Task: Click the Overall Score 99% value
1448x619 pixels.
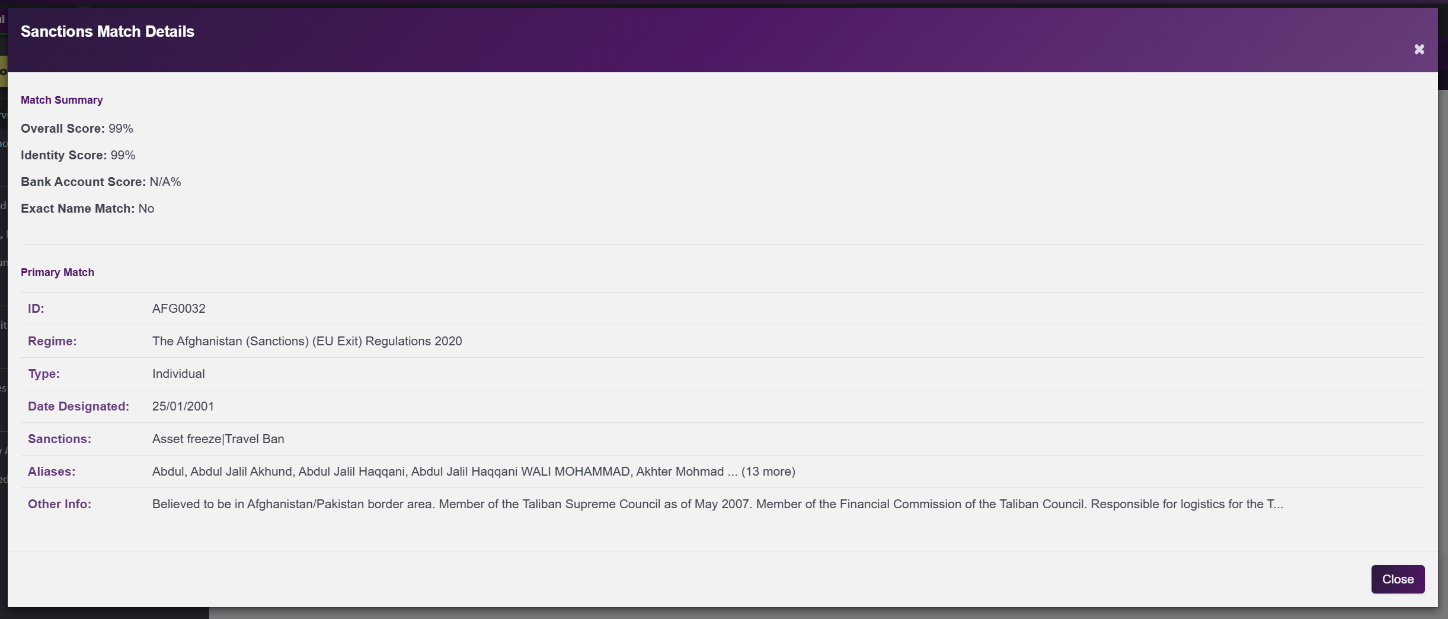Action: (121, 128)
